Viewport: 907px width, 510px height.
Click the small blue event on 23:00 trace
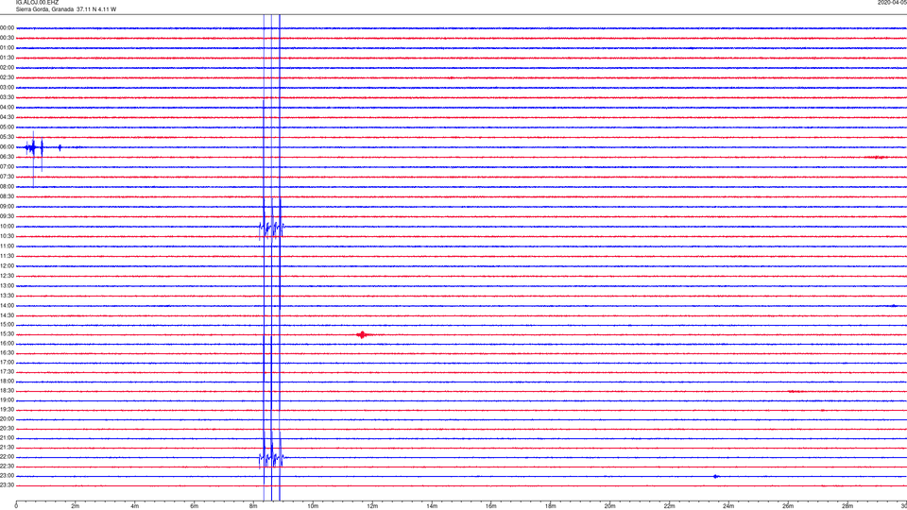[x=716, y=476]
